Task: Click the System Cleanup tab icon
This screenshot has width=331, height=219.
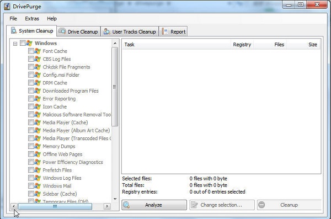Action: coord(14,30)
